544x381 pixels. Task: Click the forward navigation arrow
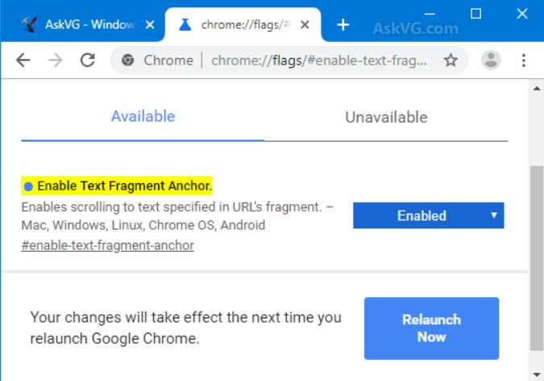click(56, 60)
